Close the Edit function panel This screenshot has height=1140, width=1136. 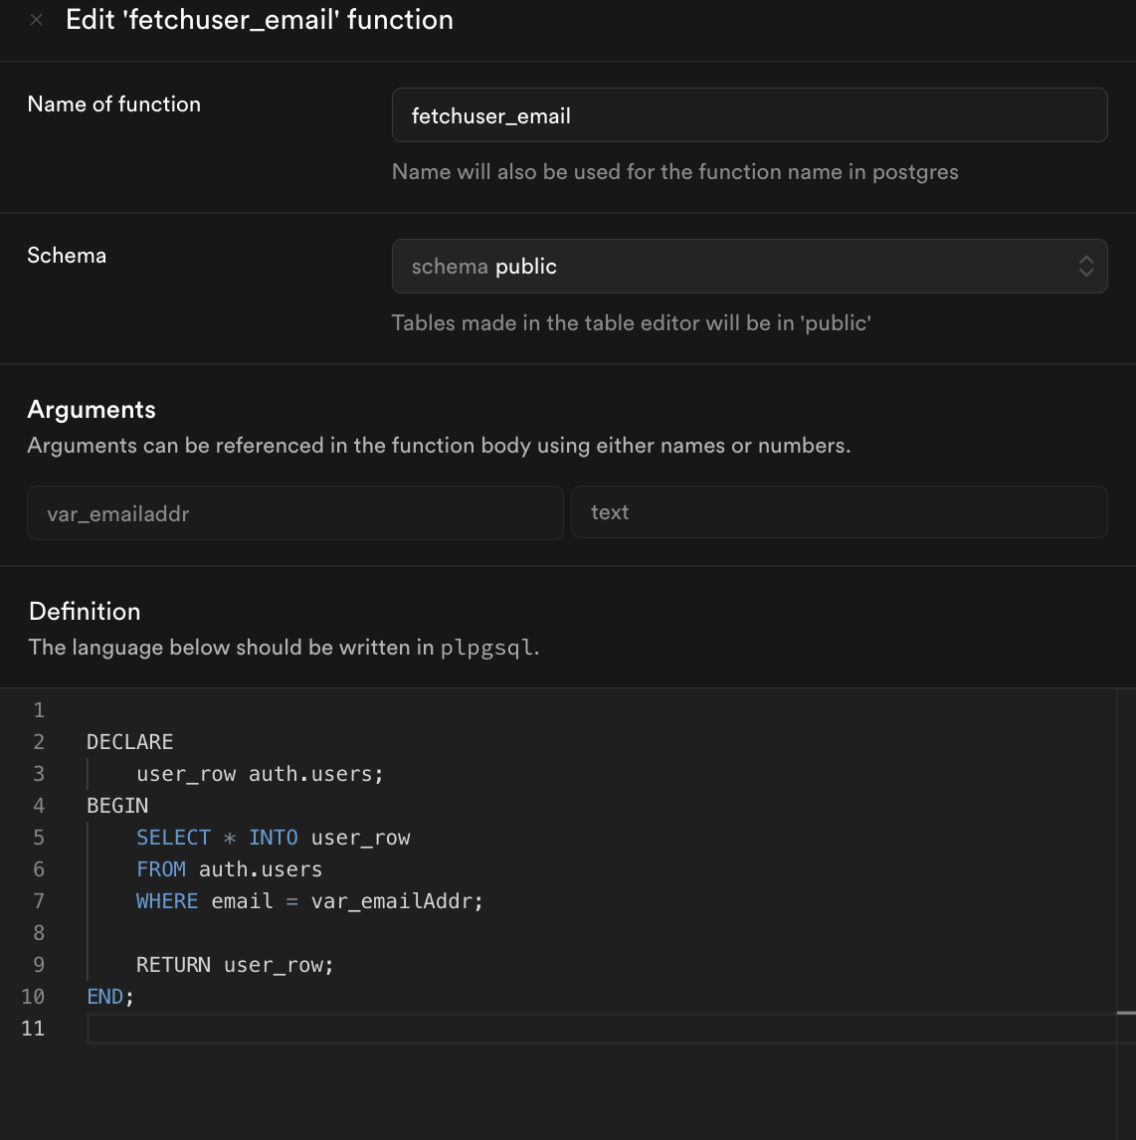click(x=37, y=20)
